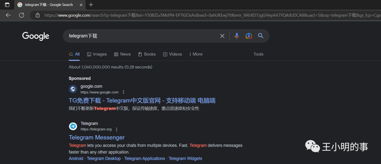Viewport: 381px width, 164px height.
Task: Click the Telegram paper plane favicon
Action: tap(73, 126)
